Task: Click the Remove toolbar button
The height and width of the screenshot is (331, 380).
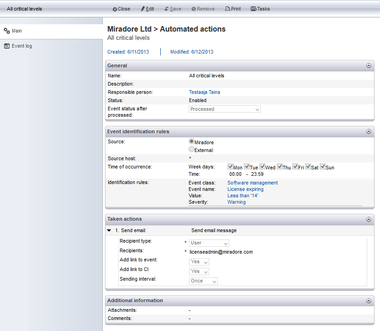Action: click(203, 9)
